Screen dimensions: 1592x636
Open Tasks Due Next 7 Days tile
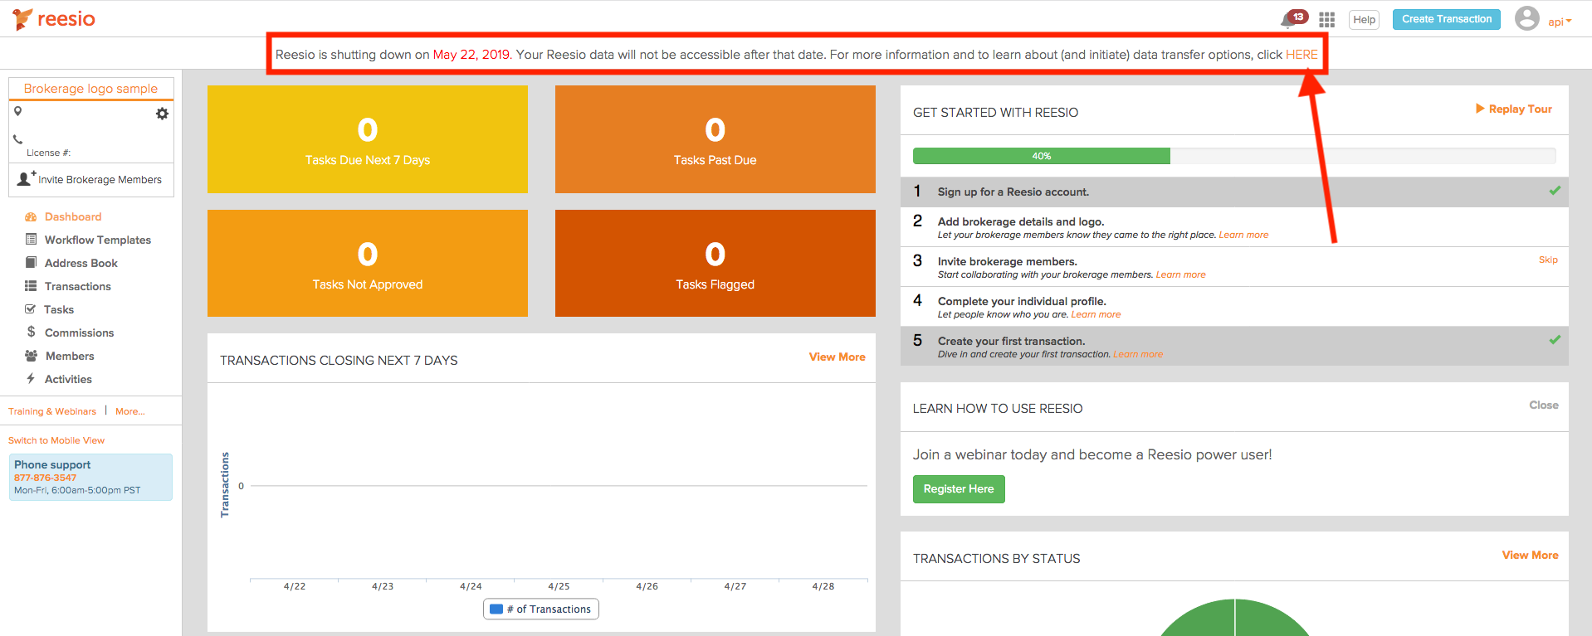tap(368, 139)
